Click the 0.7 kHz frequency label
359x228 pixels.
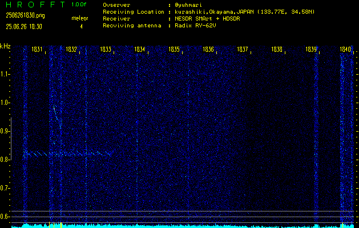pyautogui.click(x=5, y=188)
